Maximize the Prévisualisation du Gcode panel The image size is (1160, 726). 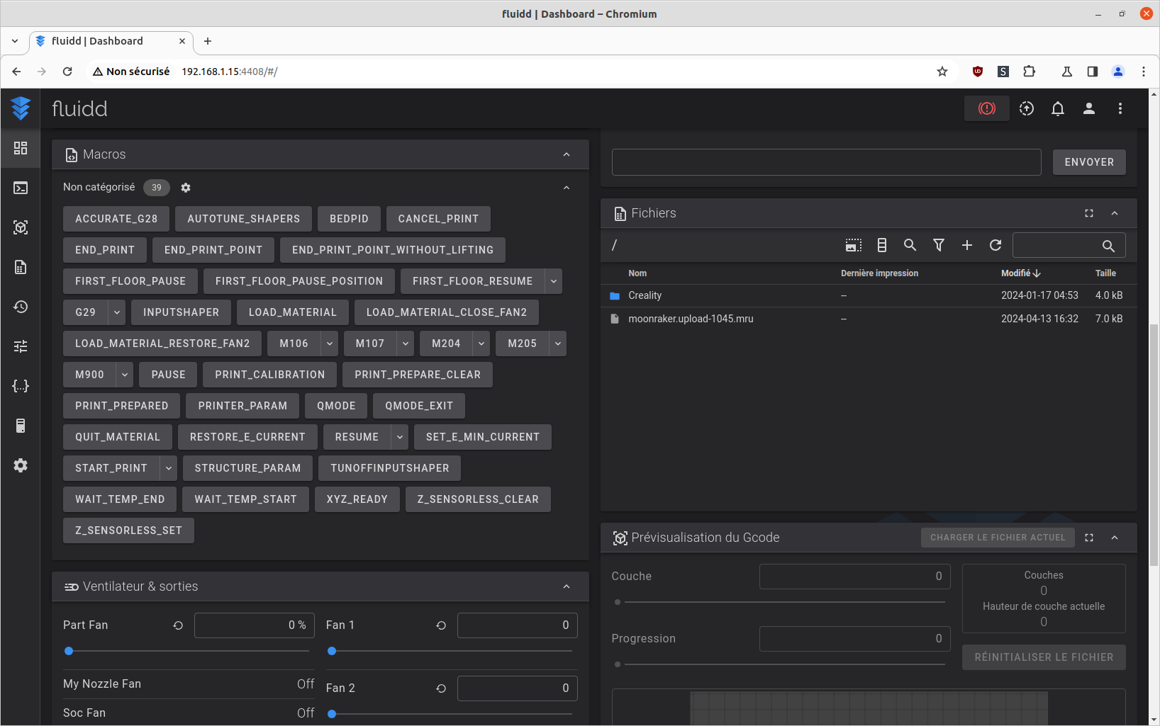tap(1089, 538)
